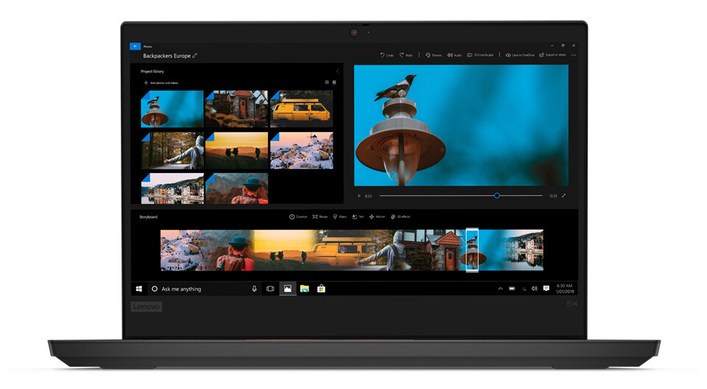
Task: Open the Audio settings
Action: [454, 55]
